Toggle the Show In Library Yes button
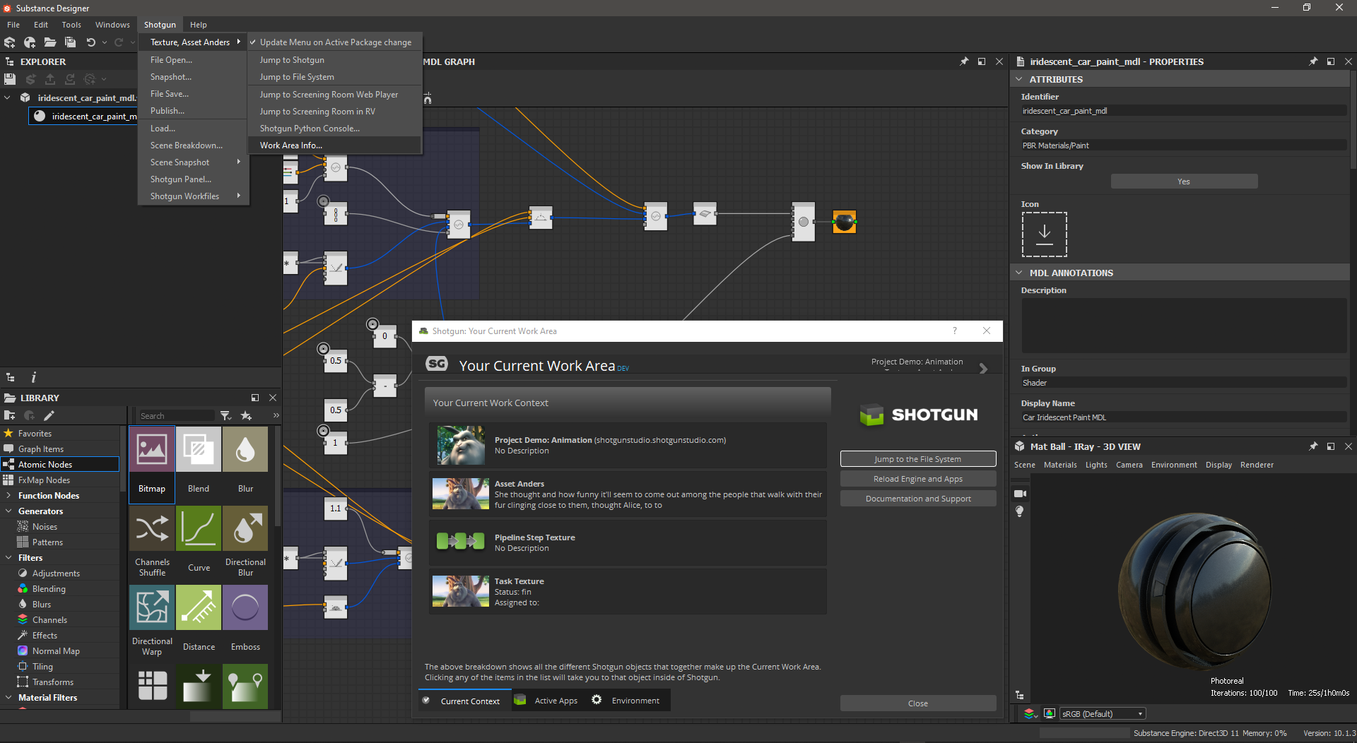The image size is (1357, 743). coord(1184,182)
